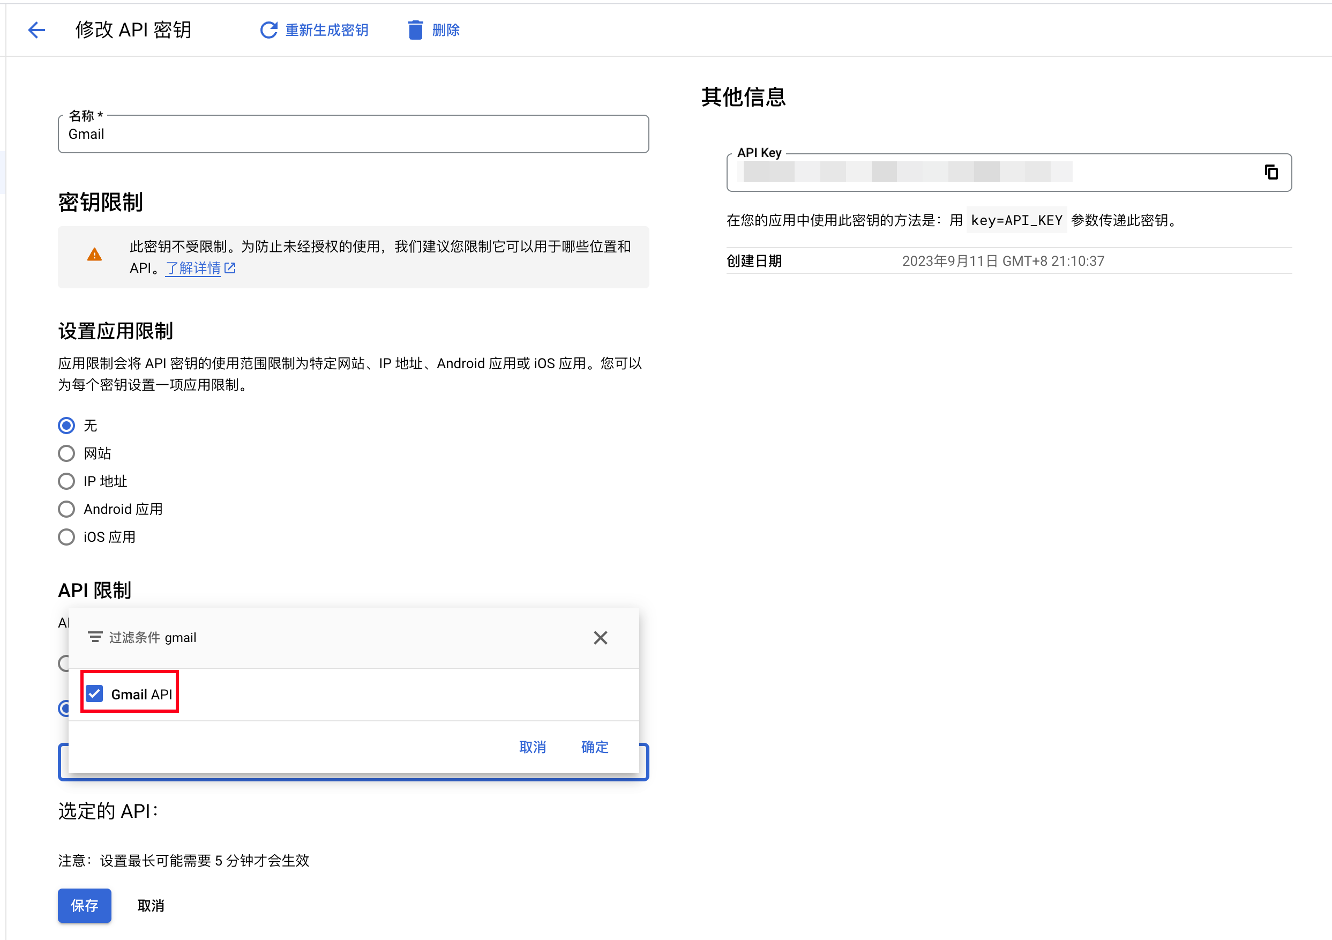Click the 设置应用限制 heading
Screen dimensions: 1332x940
tap(115, 331)
